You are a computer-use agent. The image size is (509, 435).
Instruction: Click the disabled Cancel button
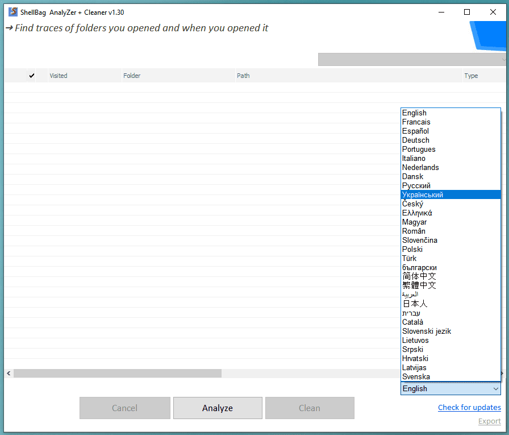[x=124, y=408]
